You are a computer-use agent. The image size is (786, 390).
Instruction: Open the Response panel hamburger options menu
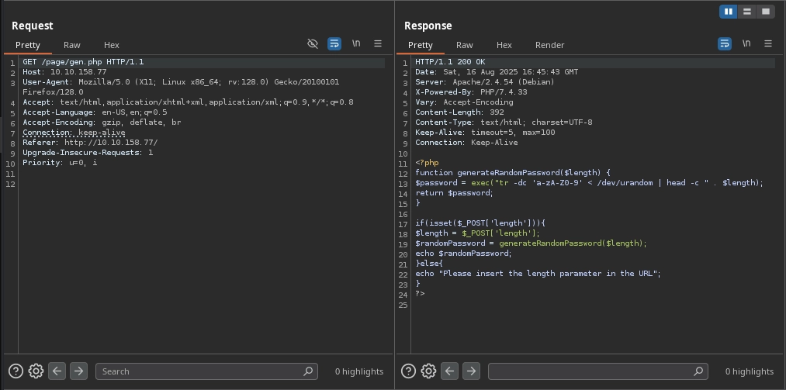(x=768, y=44)
